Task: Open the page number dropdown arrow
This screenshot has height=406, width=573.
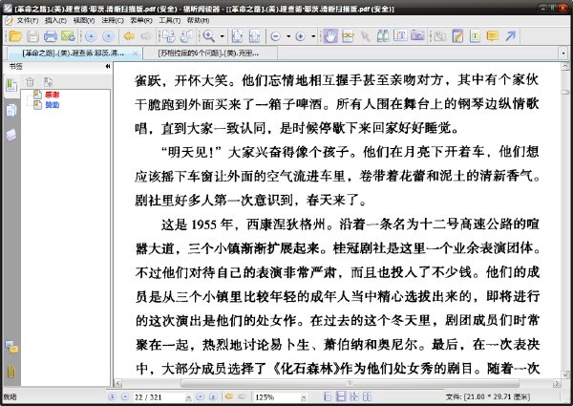Action: [x=188, y=397]
